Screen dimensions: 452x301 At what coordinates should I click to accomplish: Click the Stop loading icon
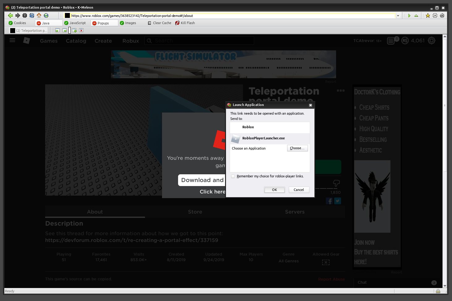pyautogui.click(x=25, y=15)
